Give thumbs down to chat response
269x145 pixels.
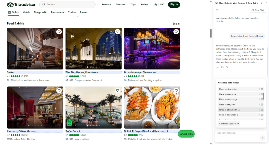tap(222, 67)
